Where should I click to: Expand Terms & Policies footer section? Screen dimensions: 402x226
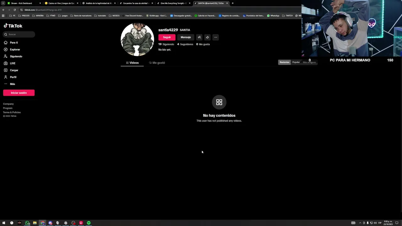(12, 112)
